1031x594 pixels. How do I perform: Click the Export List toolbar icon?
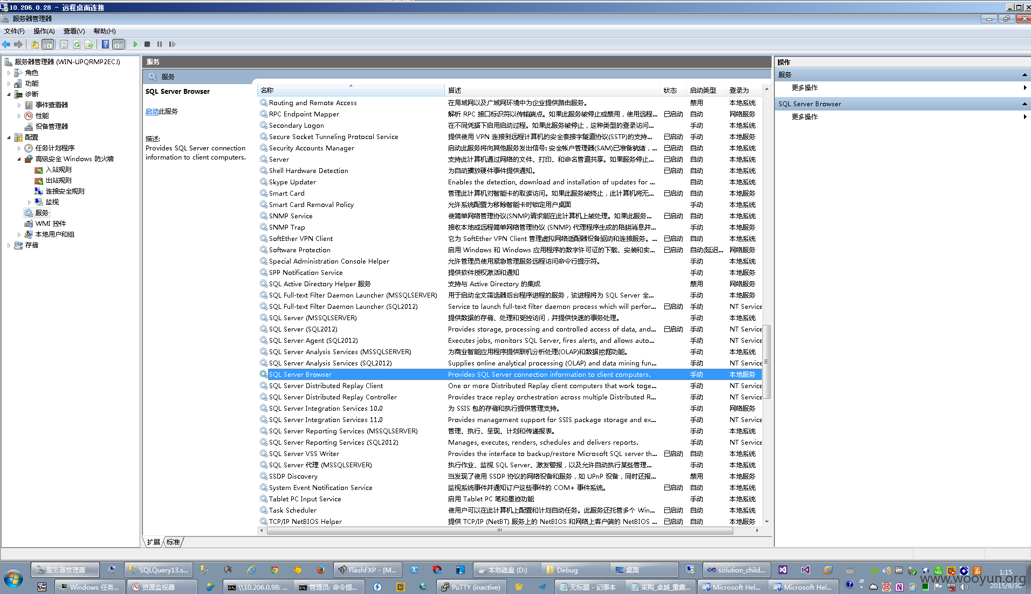point(89,44)
